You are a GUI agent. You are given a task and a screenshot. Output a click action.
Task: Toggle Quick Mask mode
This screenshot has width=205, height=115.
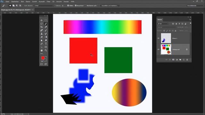(42, 64)
